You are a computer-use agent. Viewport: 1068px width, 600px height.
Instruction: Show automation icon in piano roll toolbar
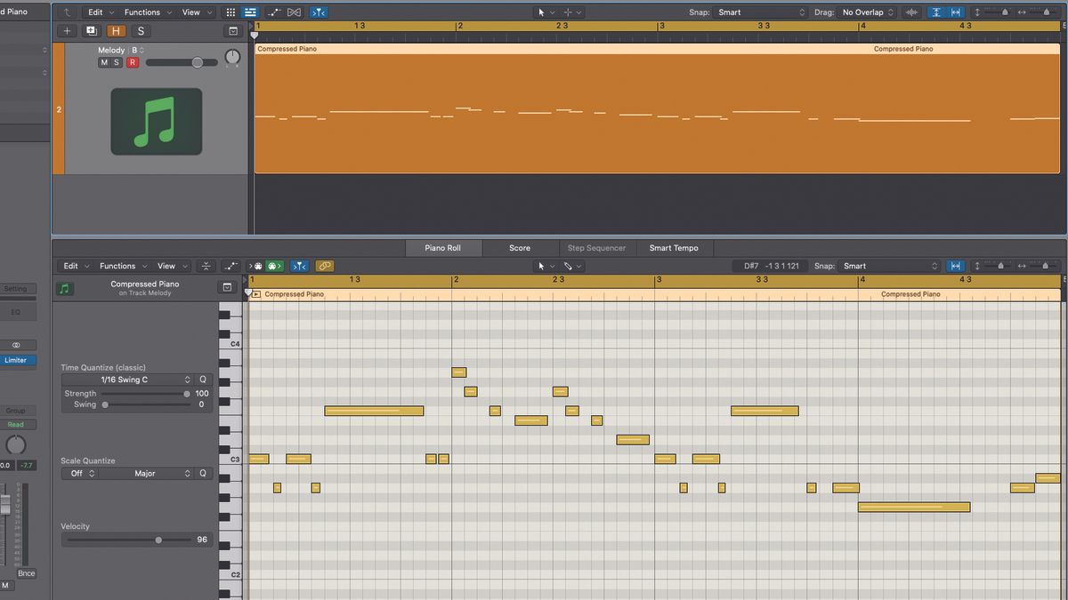[231, 266]
